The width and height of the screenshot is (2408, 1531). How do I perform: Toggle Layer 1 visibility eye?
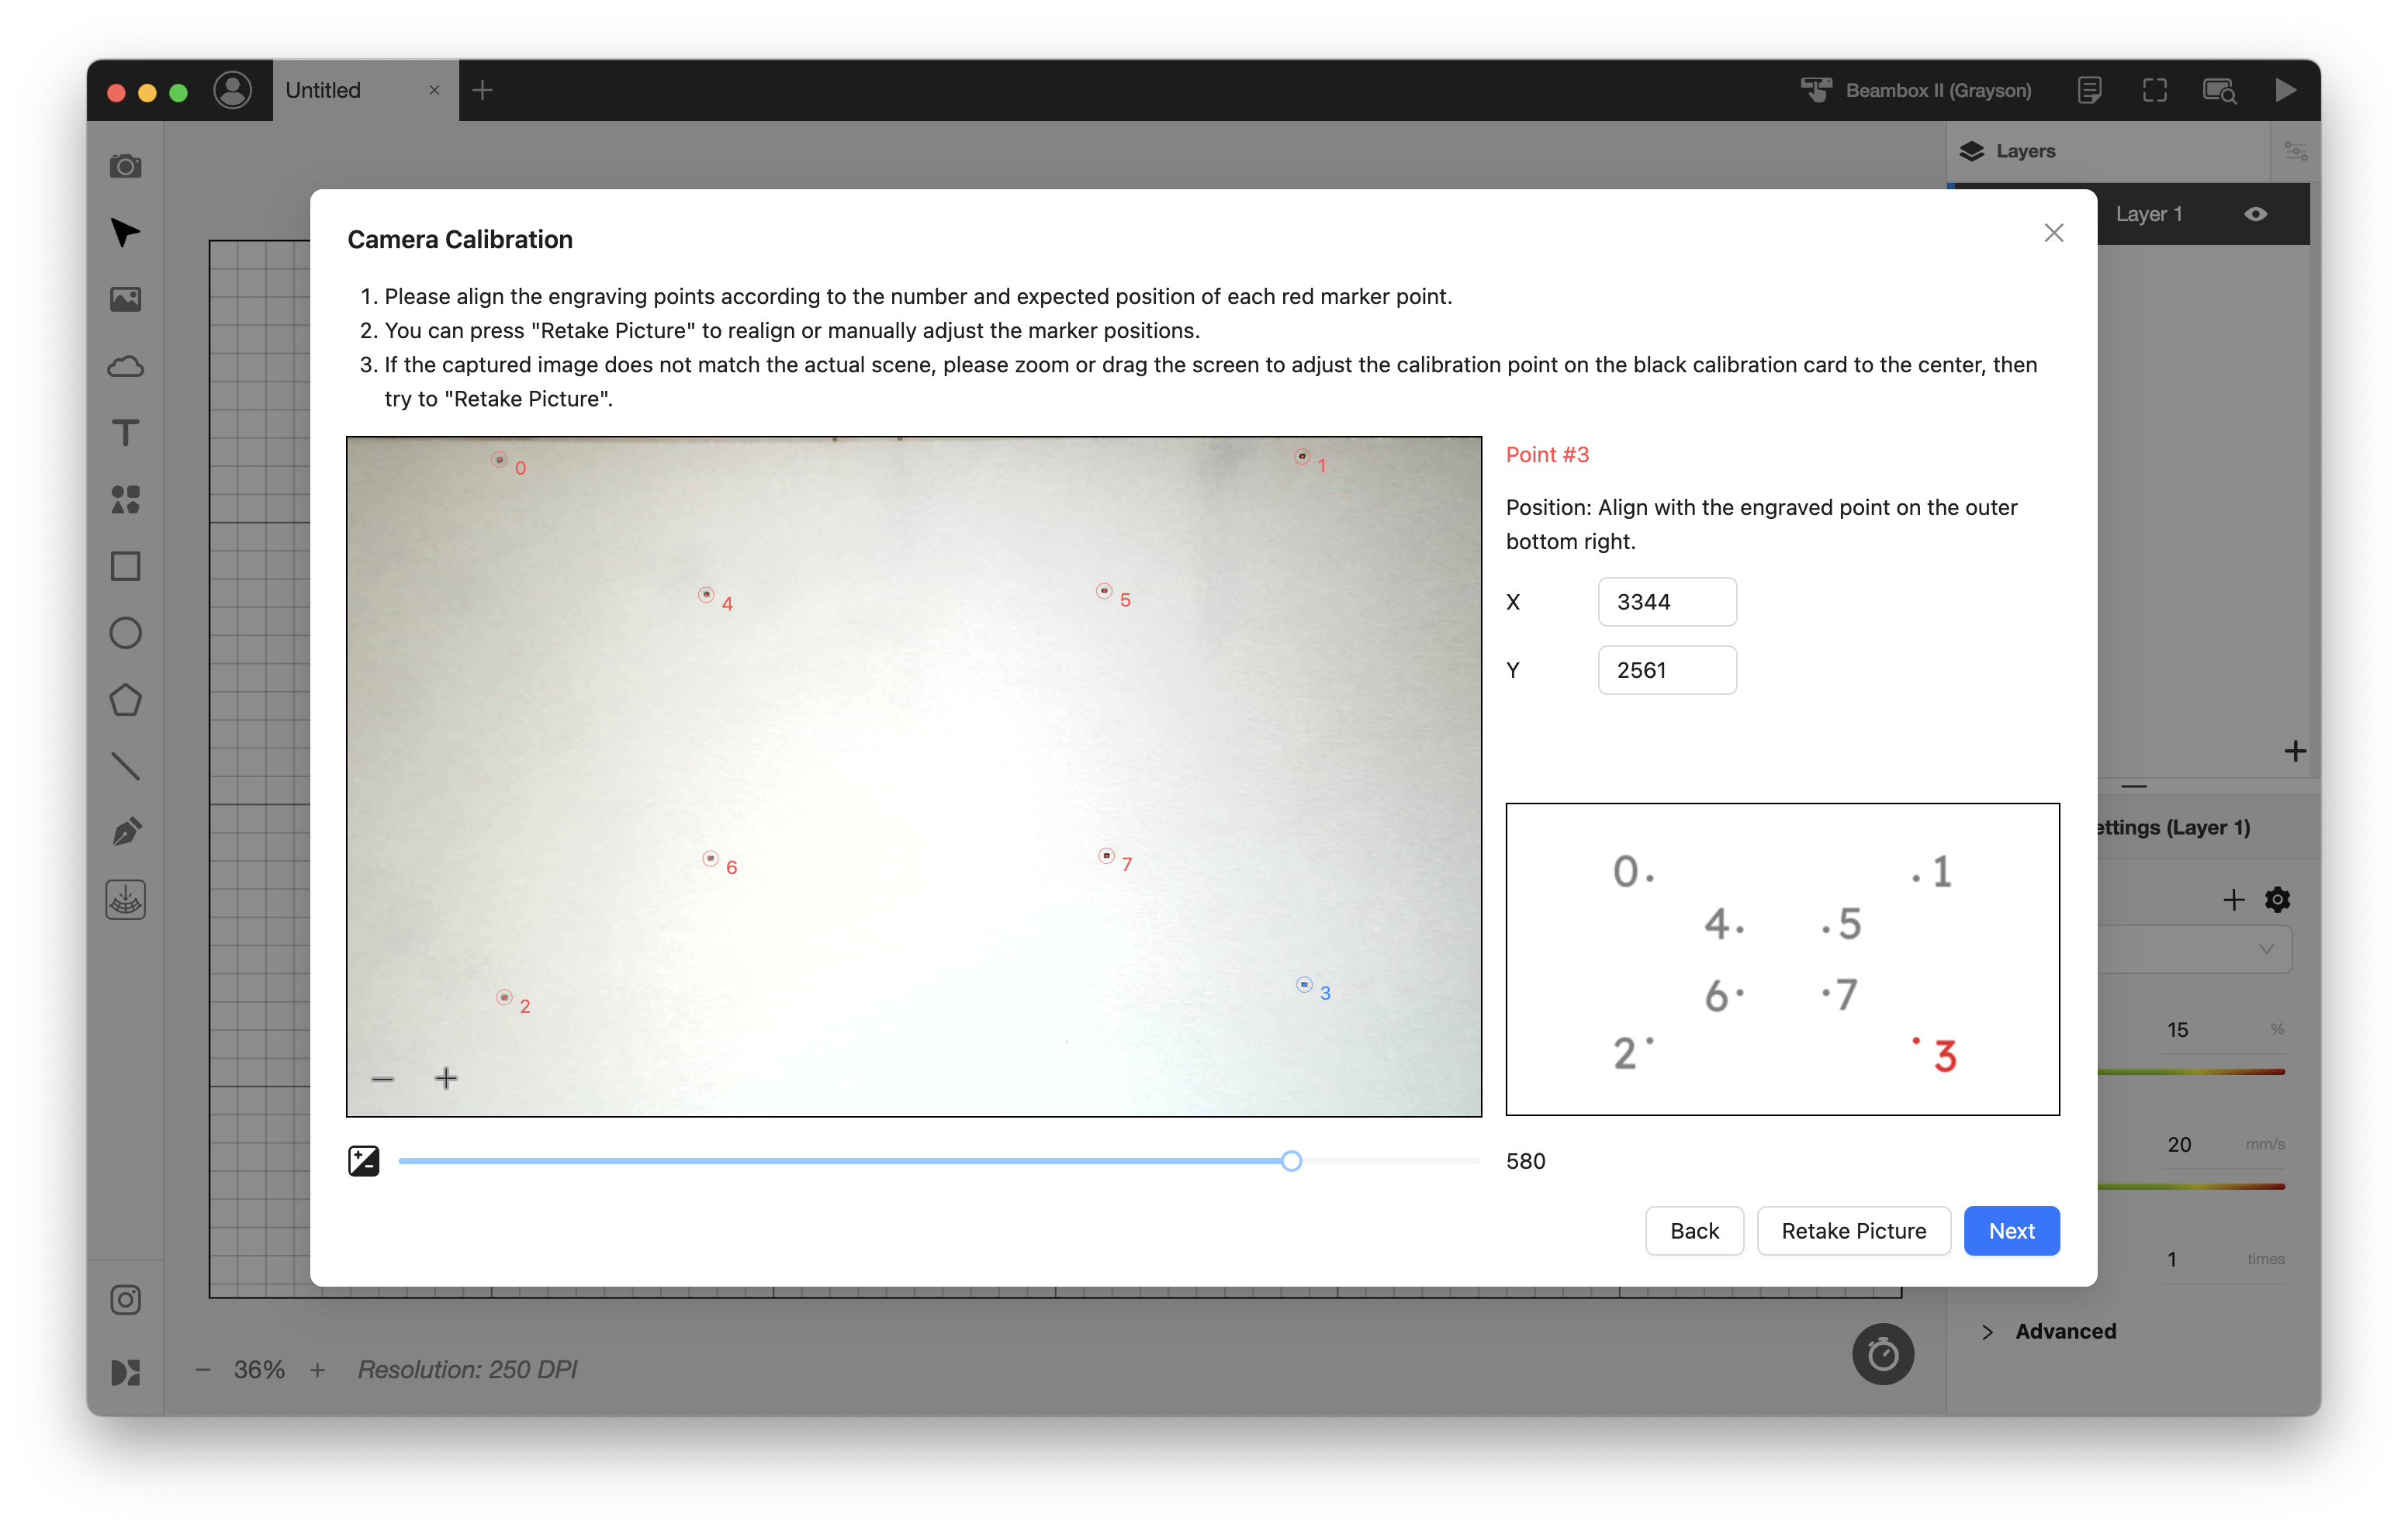tap(2255, 214)
